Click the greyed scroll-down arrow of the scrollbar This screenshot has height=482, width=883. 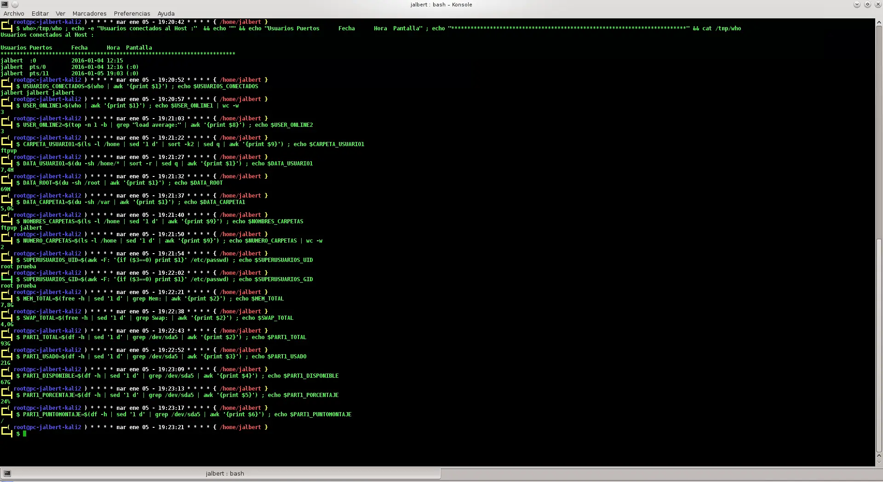pyautogui.click(x=879, y=463)
